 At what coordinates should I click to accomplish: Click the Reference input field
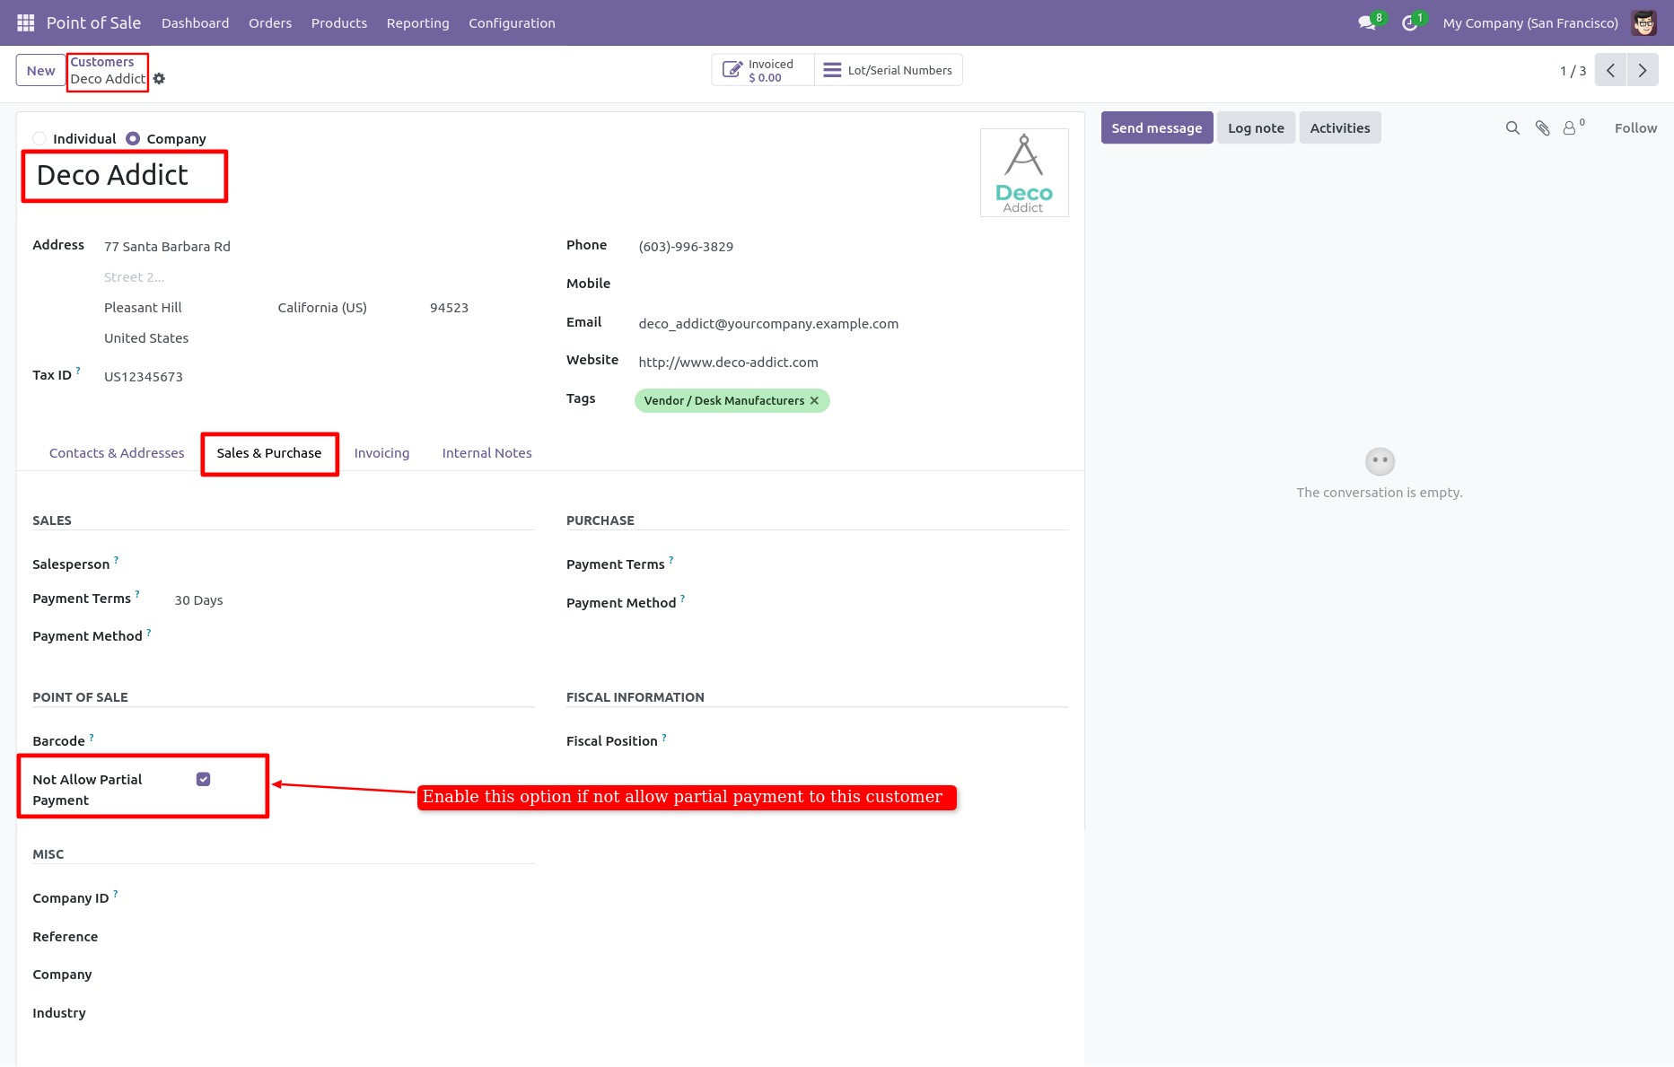pos(354,937)
